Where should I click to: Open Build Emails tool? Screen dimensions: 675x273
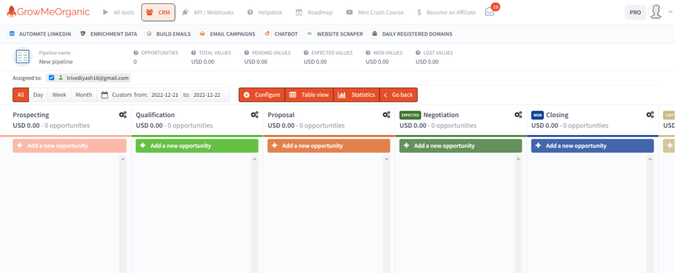point(168,34)
